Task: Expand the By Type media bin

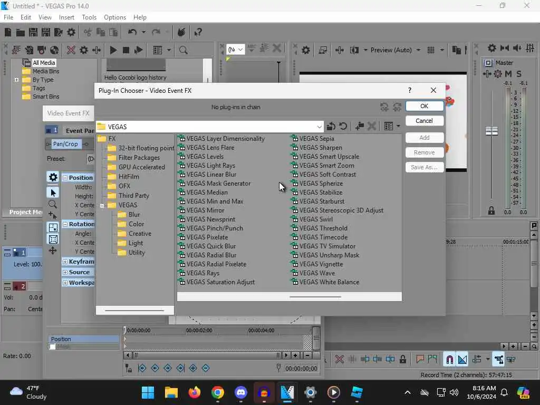Action: tap(16, 80)
